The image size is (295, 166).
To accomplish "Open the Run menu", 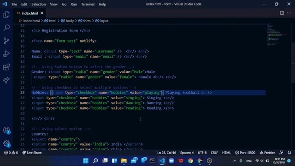I will click(x=74, y=4).
